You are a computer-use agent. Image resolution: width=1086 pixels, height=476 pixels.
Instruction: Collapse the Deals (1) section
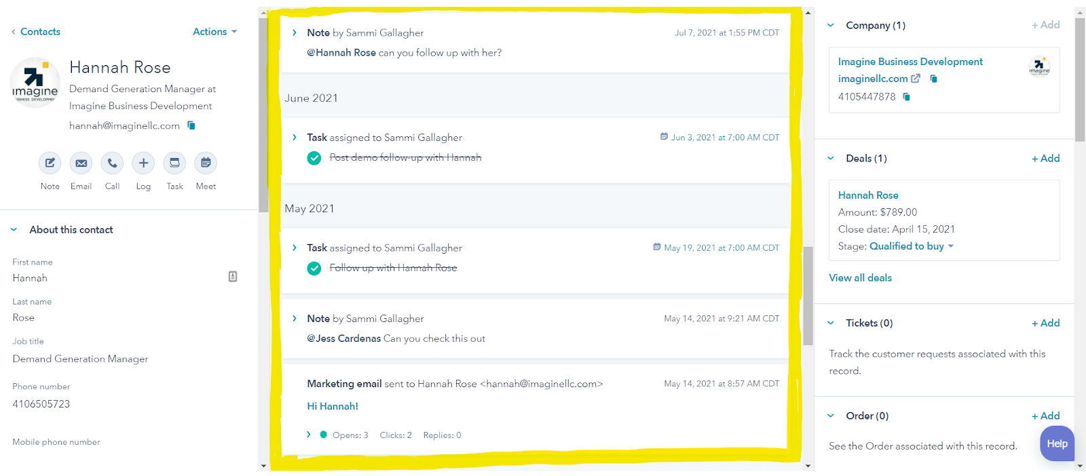831,158
